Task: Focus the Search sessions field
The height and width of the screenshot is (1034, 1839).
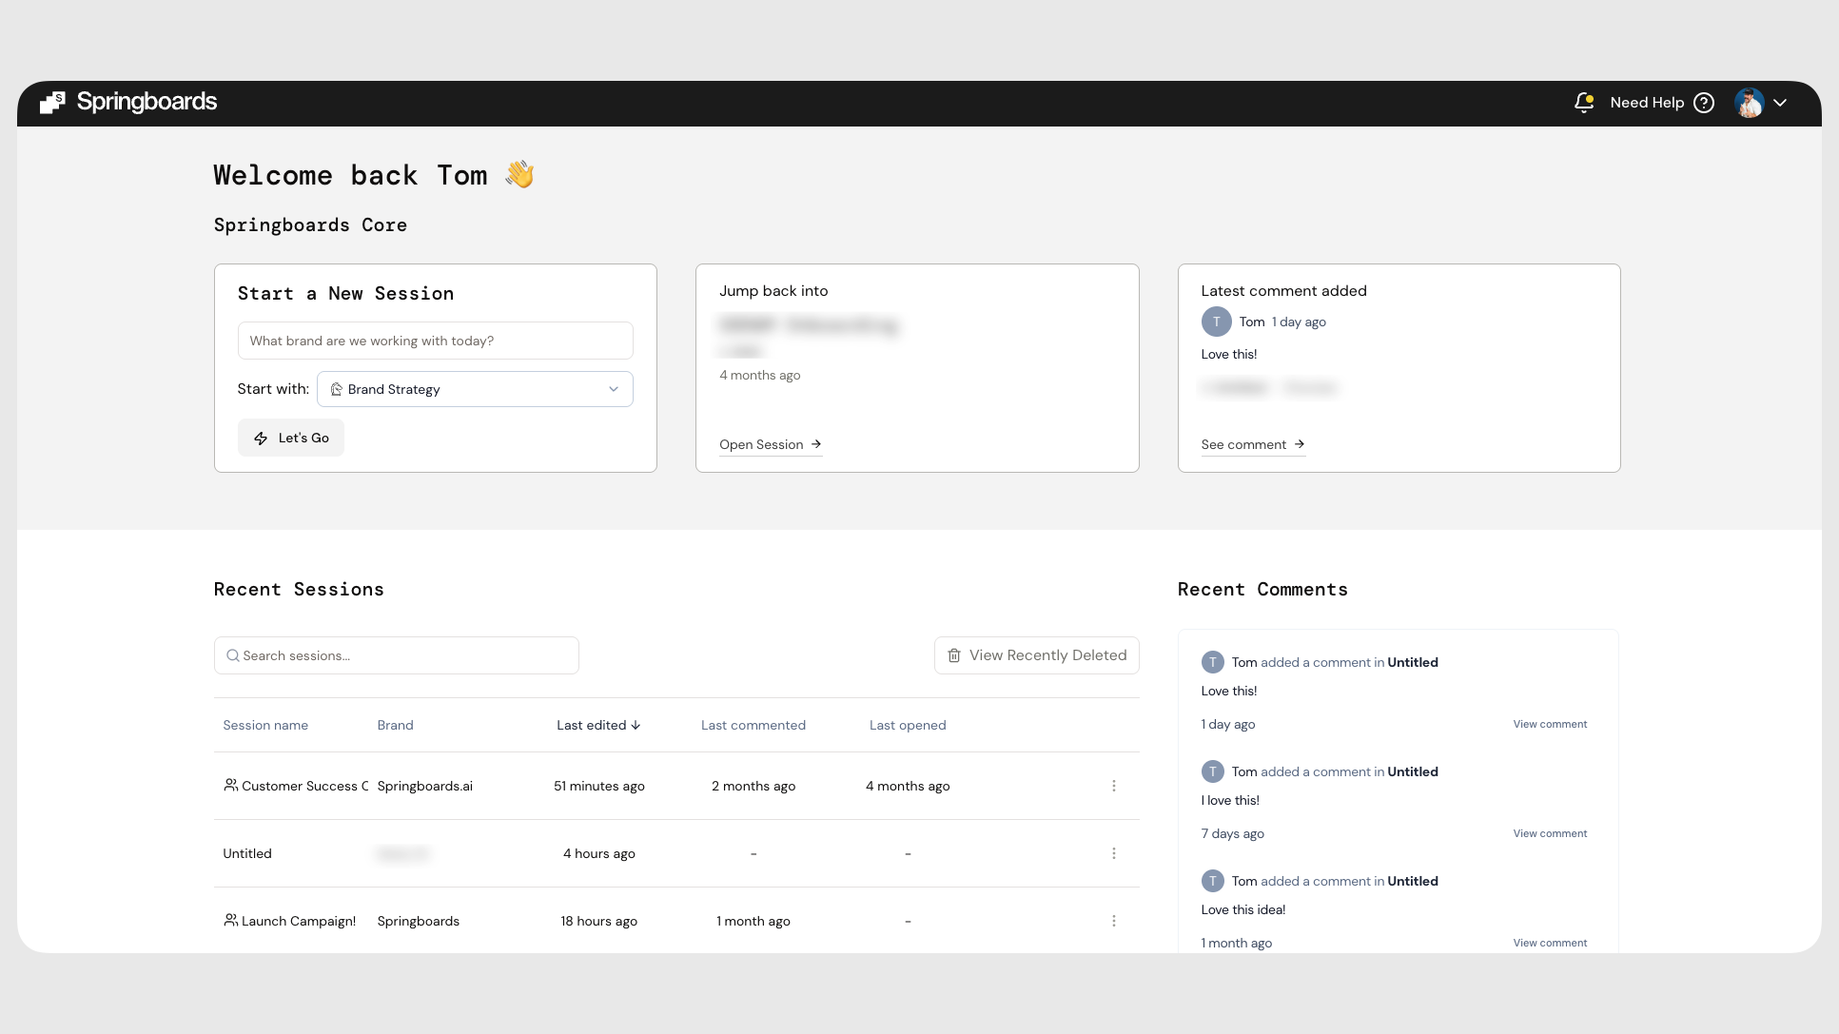Action: 397,655
